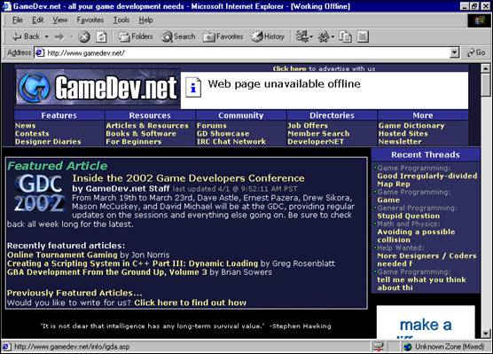Open the Game Dictionary link
The image size is (493, 354).
click(x=411, y=126)
